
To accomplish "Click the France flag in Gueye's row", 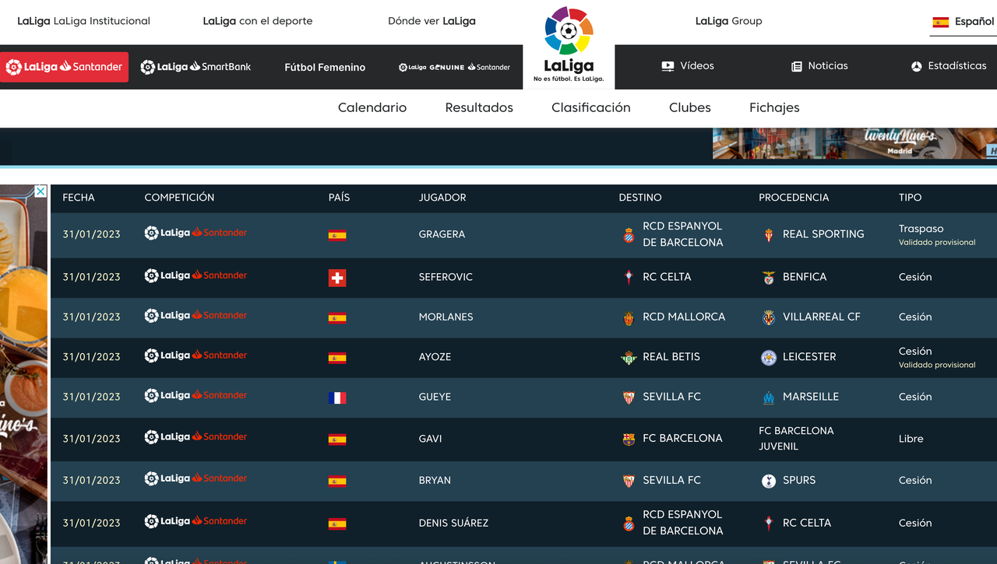I will pyautogui.click(x=337, y=397).
